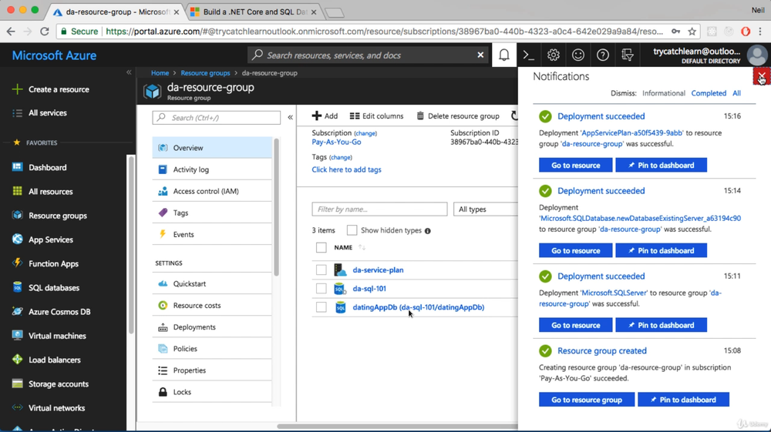
Task: Launch Cloud Shell from top bar
Action: 529,55
